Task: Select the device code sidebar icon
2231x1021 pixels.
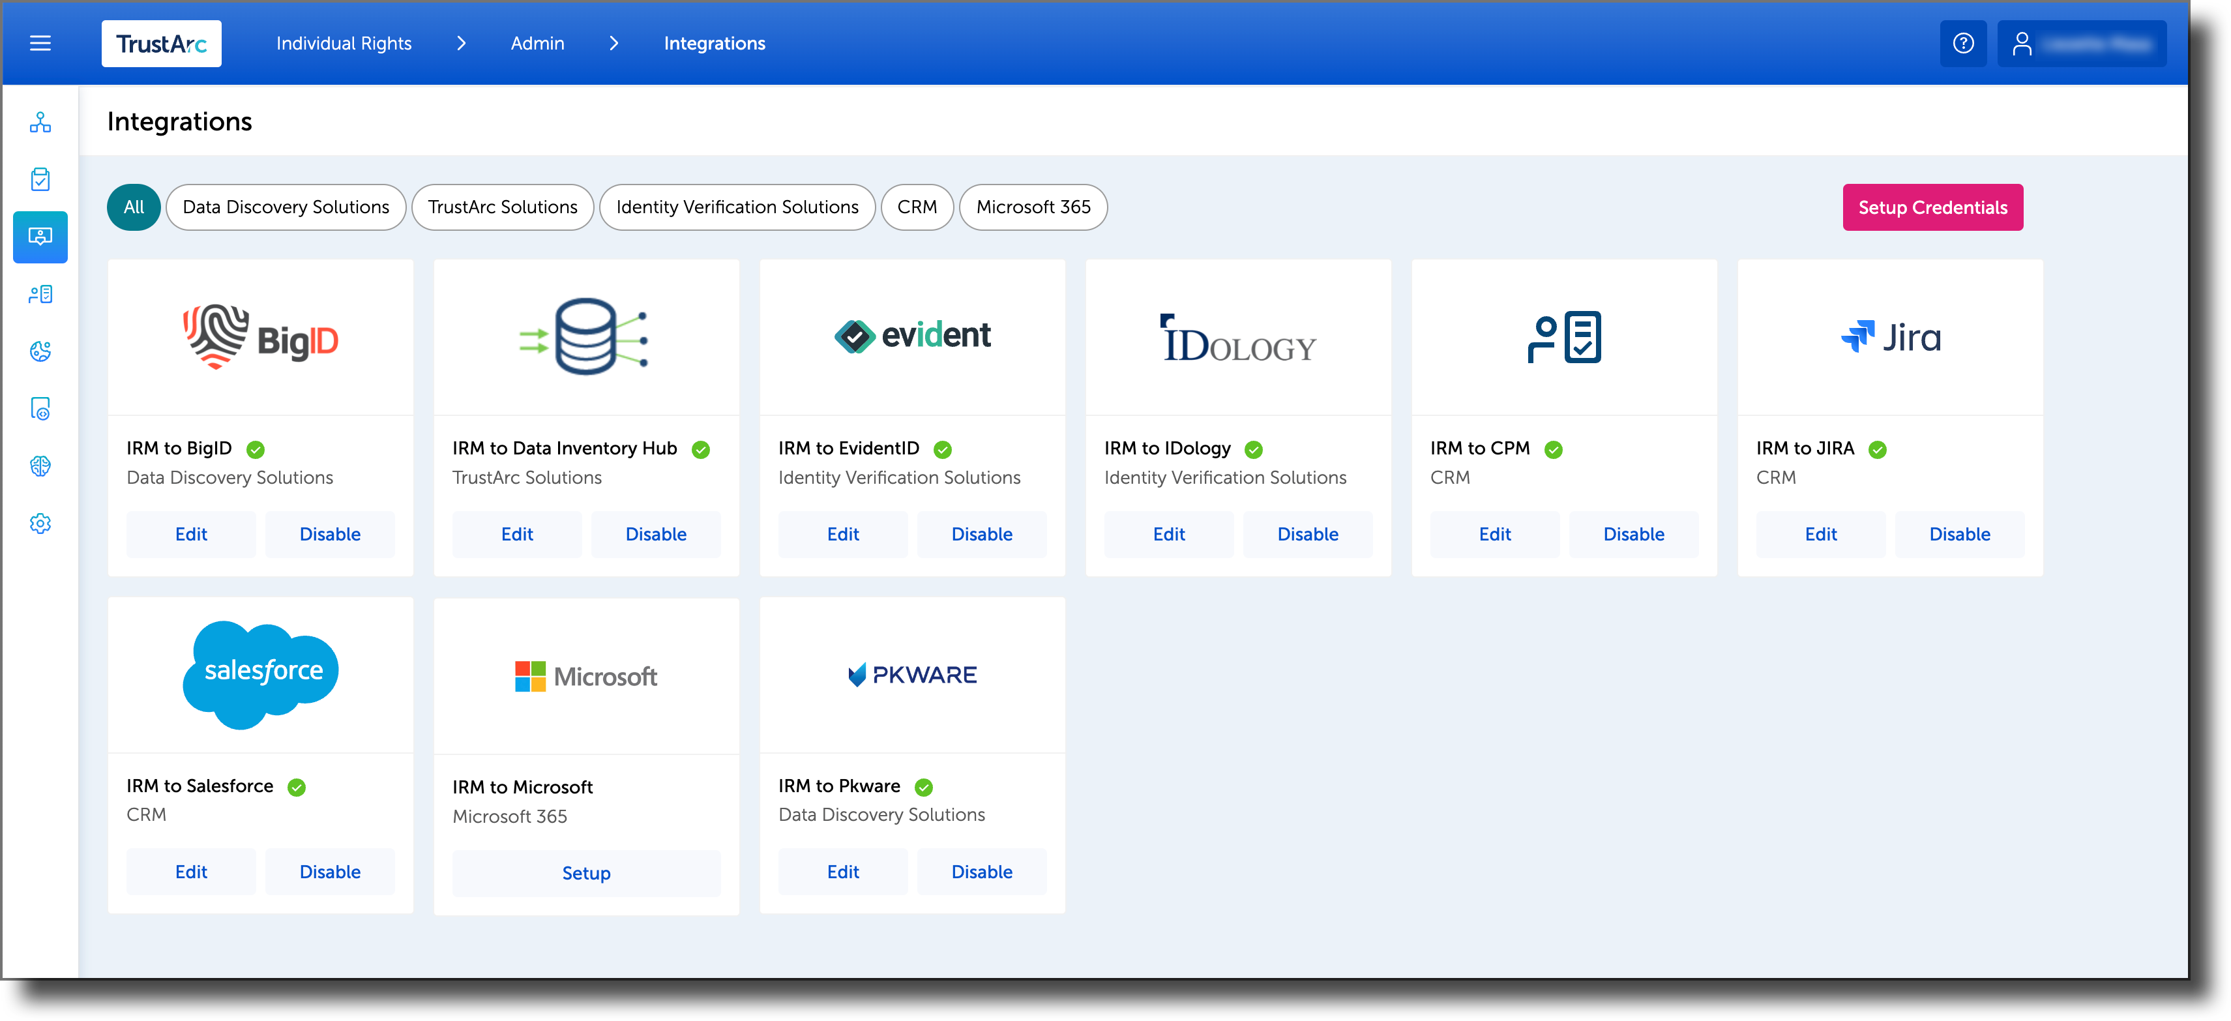Action: pyautogui.click(x=40, y=409)
